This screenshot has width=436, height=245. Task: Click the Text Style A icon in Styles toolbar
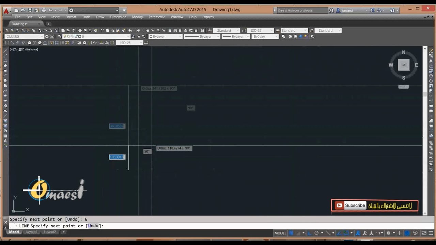coord(210,30)
